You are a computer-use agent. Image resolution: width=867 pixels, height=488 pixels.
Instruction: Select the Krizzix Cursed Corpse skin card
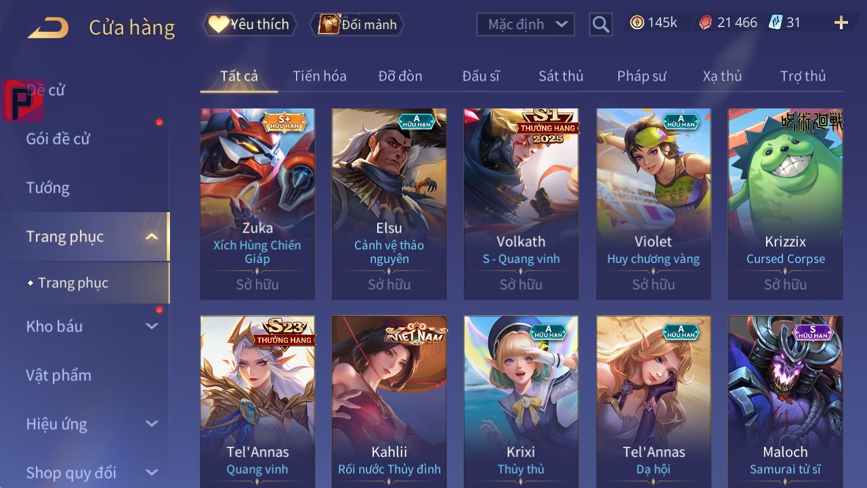(785, 204)
